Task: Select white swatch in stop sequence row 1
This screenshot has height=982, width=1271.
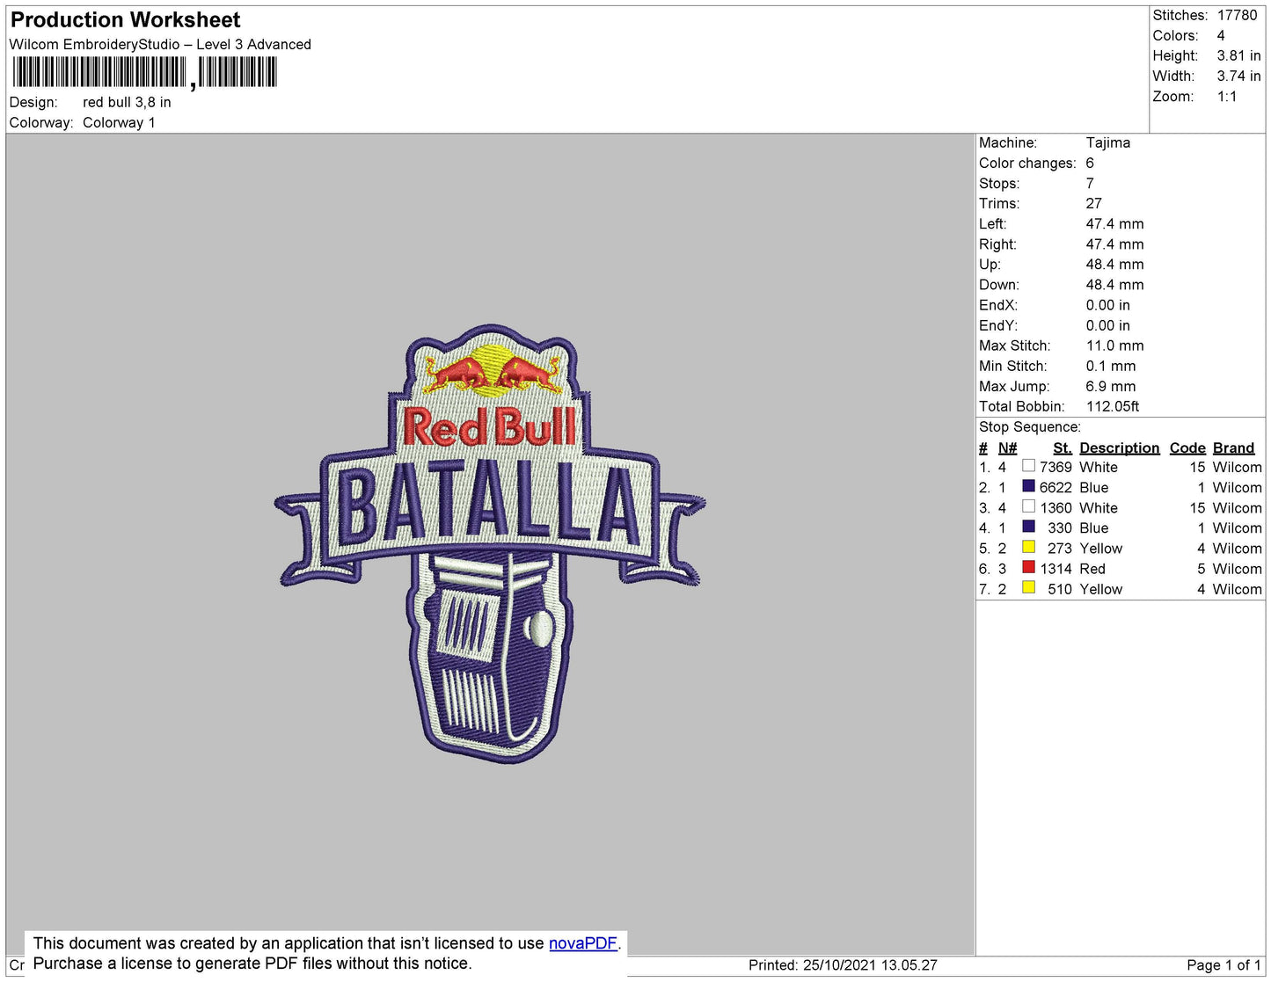Action: coord(1028,466)
